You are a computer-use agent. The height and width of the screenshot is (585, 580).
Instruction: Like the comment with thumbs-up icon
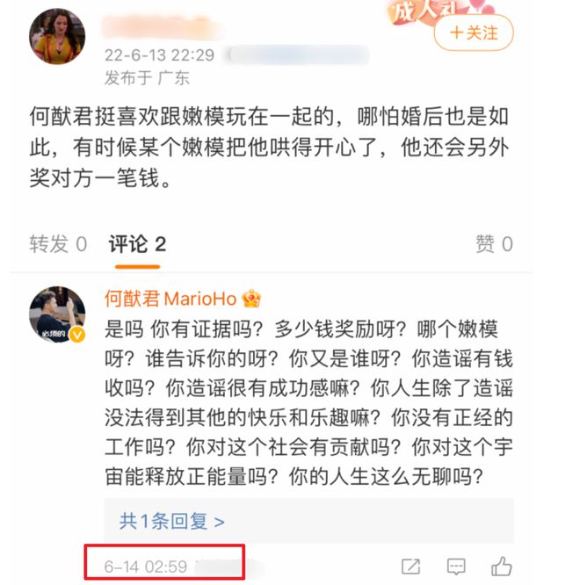pos(501,567)
